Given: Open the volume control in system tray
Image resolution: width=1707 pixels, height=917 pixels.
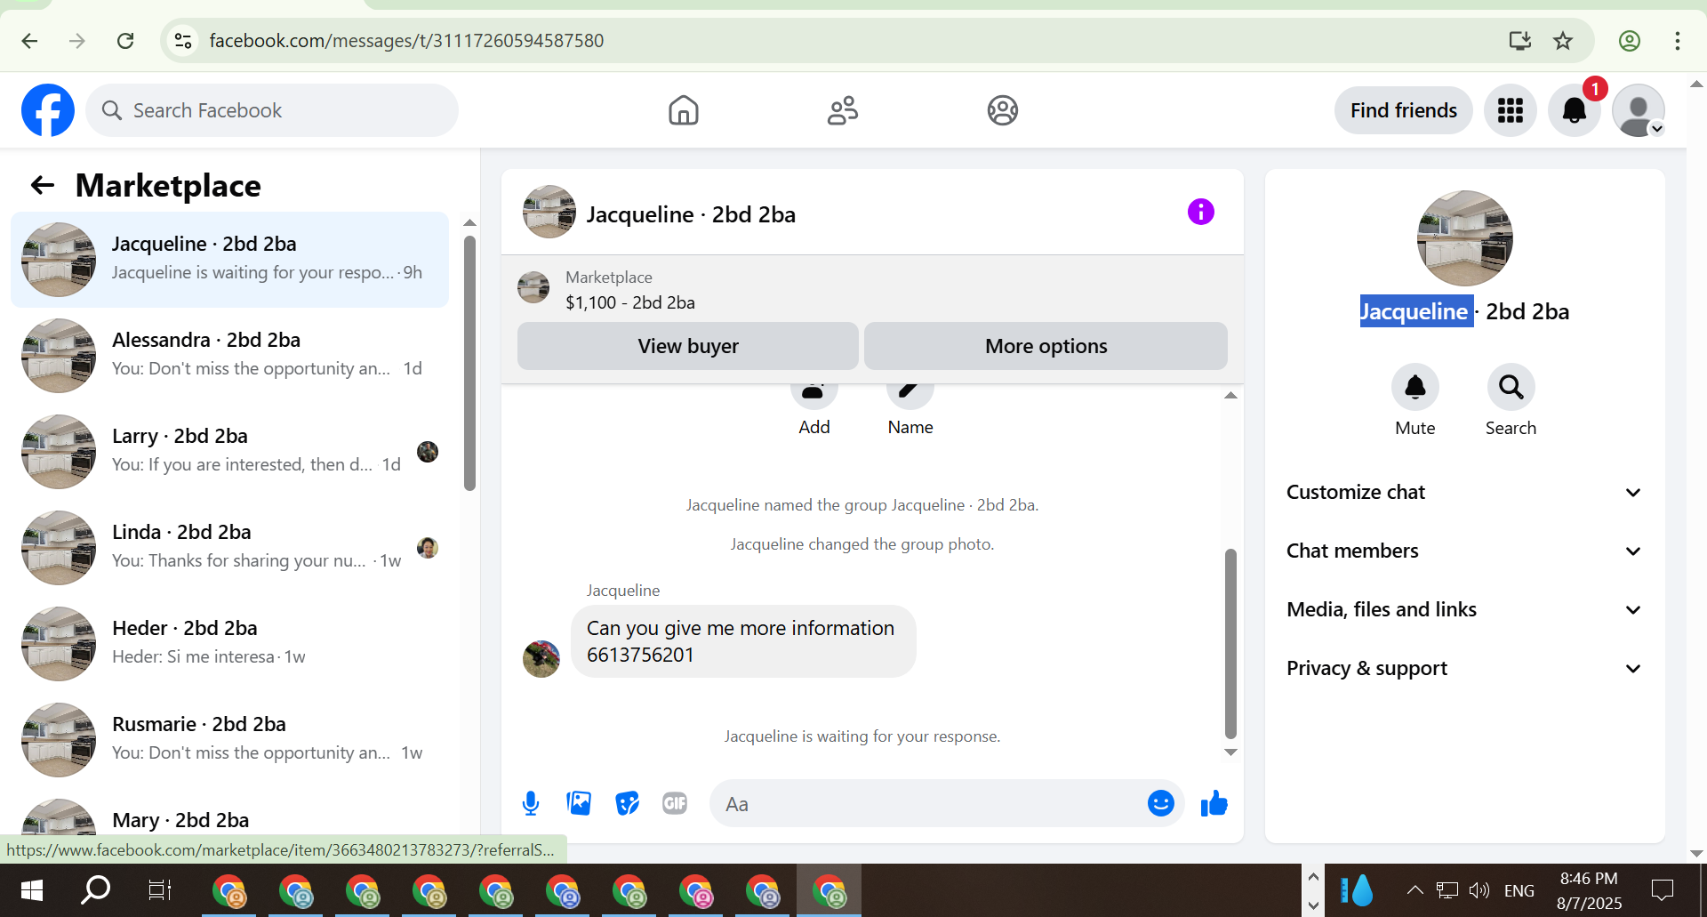Looking at the screenshot, I should coord(1479,890).
